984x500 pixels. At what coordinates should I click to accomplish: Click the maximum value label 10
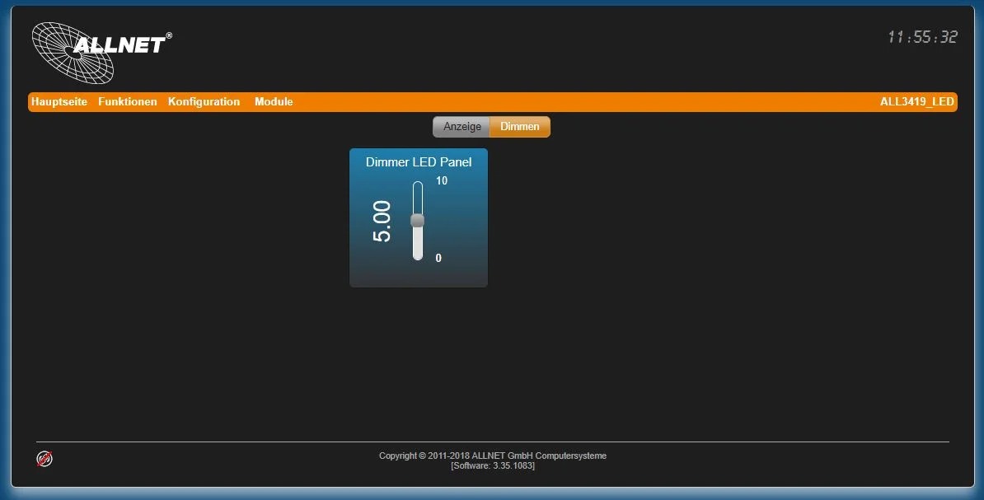(442, 180)
